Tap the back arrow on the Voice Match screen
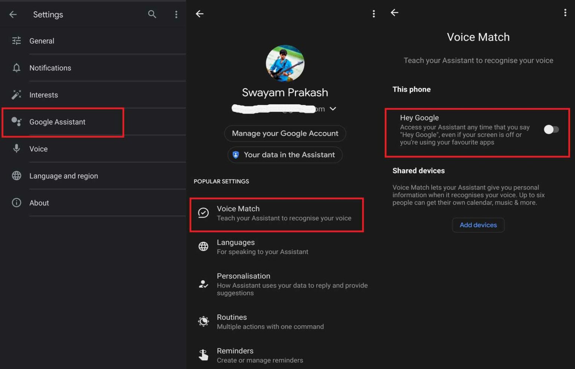The width and height of the screenshot is (575, 369). point(395,13)
